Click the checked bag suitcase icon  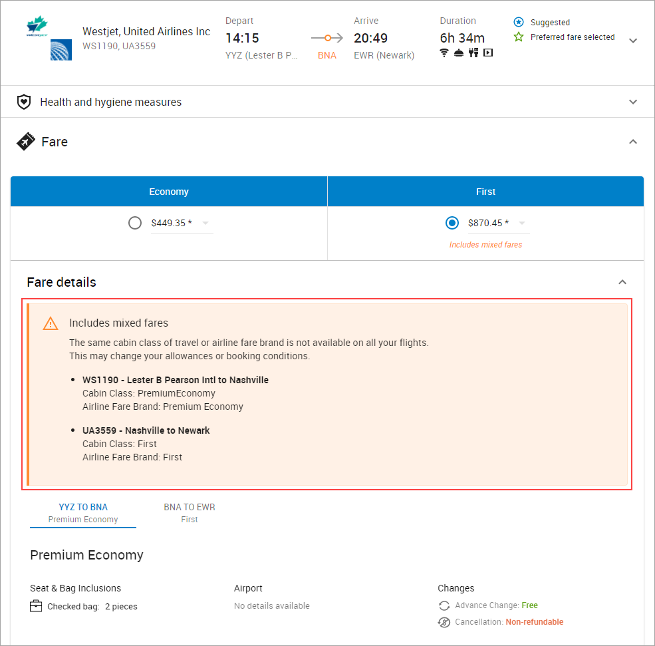(x=36, y=606)
